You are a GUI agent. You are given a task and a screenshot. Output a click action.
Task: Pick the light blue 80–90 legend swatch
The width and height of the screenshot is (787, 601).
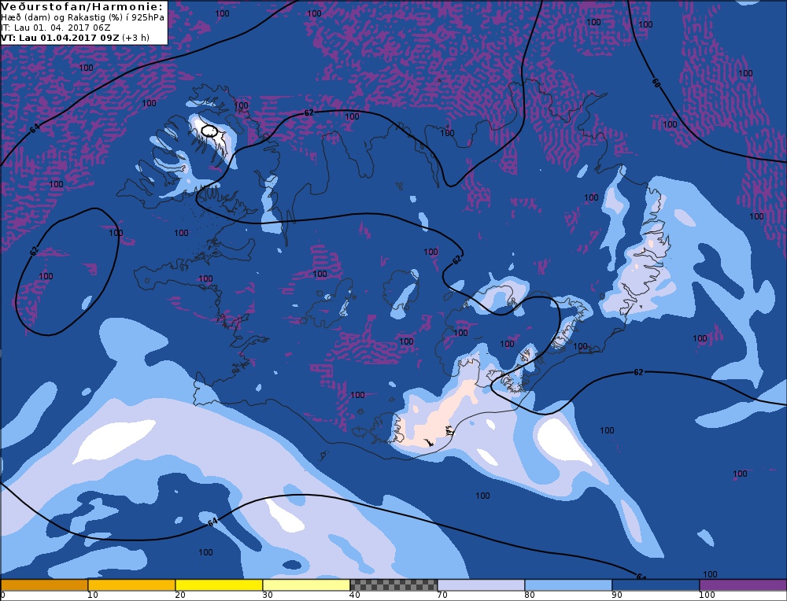568,585
